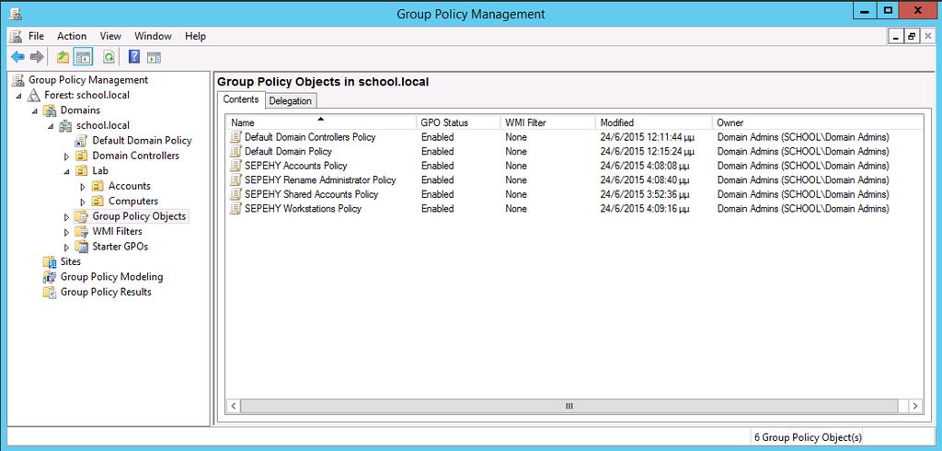The height and width of the screenshot is (451, 942).
Task: Click the horizontal scrollbar thumb
Action: click(569, 406)
